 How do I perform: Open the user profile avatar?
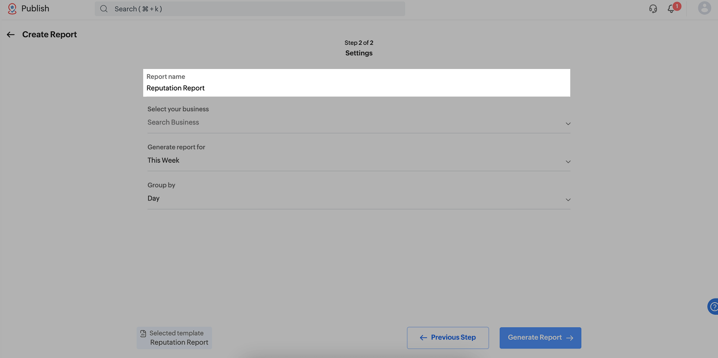(704, 8)
